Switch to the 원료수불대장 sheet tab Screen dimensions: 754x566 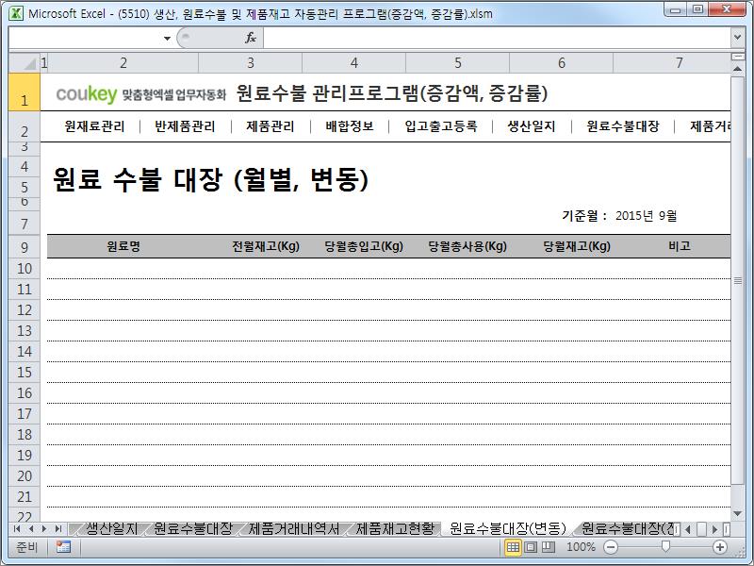tap(193, 528)
